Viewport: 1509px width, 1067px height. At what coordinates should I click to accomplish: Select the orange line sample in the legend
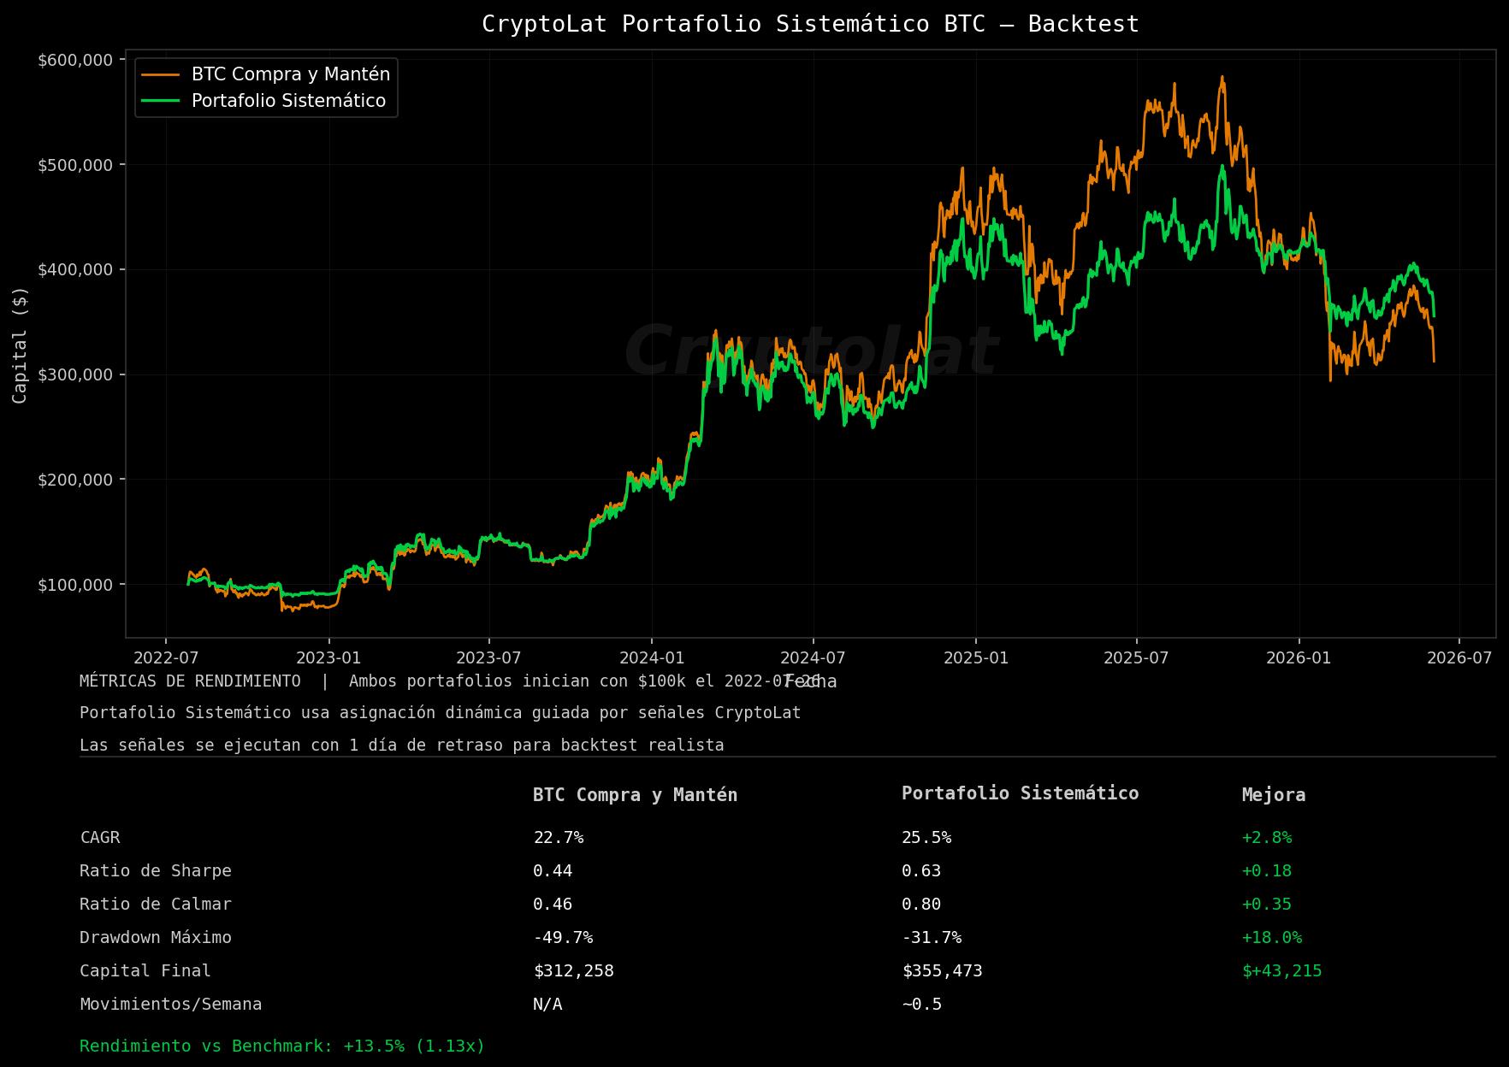(x=161, y=74)
